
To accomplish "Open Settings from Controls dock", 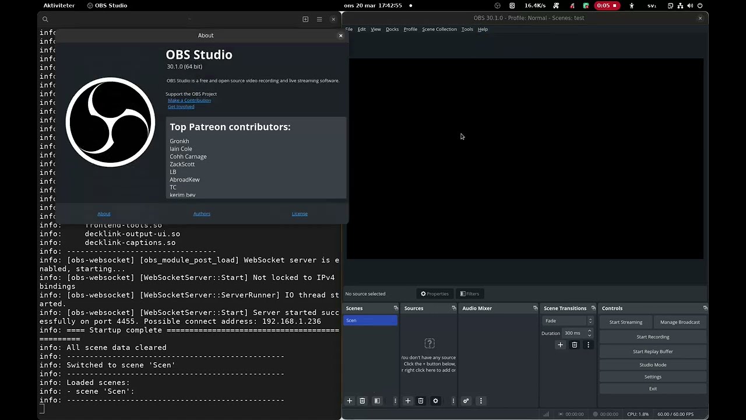I will click(x=653, y=377).
